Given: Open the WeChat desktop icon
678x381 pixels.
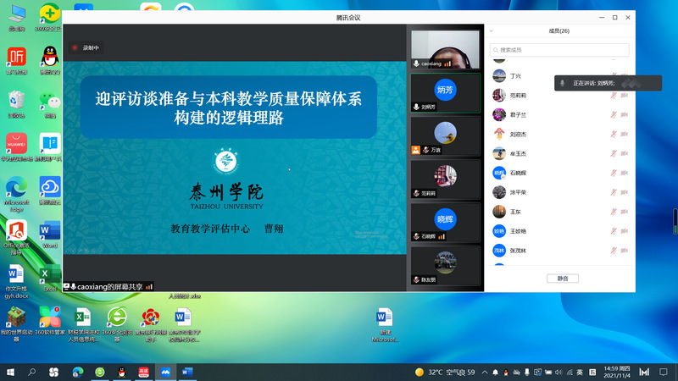Looking at the screenshot, I should [x=49, y=103].
